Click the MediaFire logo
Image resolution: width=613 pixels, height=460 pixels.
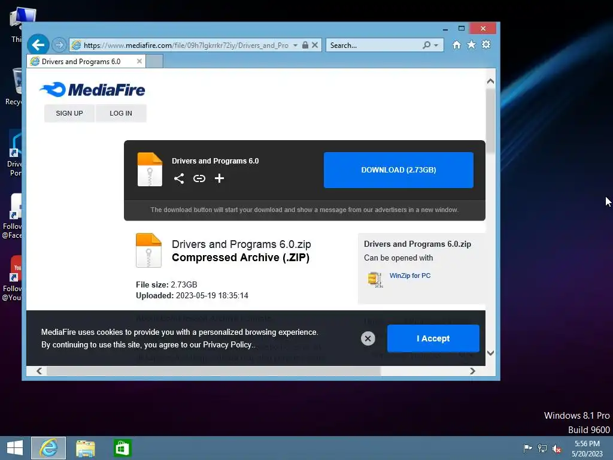pyautogui.click(x=92, y=90)
